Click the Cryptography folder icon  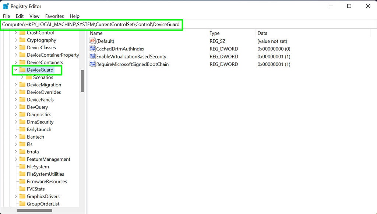23,40
